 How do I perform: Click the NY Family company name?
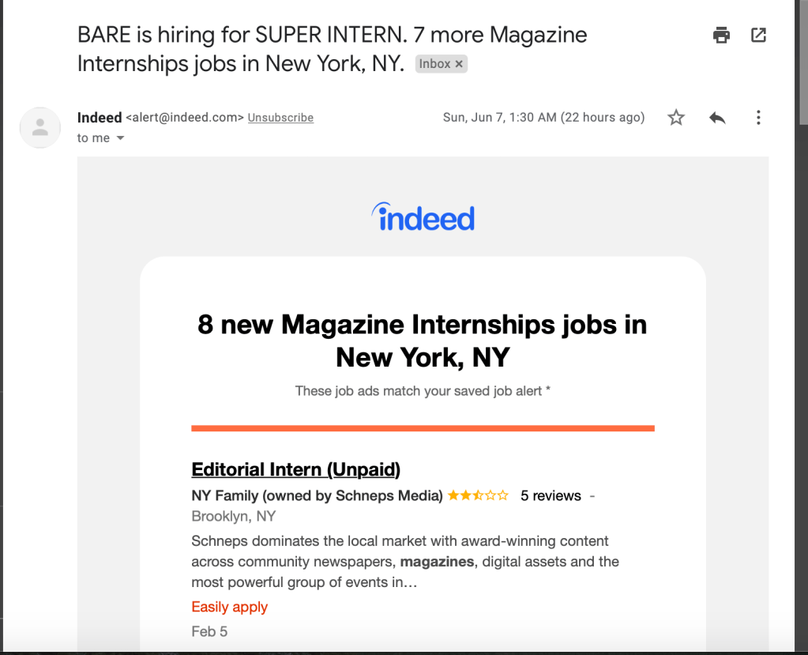click(317, 496)
